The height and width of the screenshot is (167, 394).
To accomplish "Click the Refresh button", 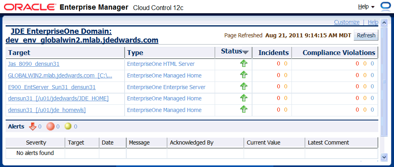I will coord(366,35).
